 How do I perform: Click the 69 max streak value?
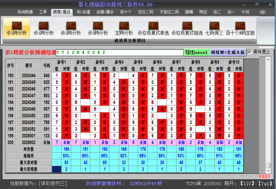[x=105, y=163]
